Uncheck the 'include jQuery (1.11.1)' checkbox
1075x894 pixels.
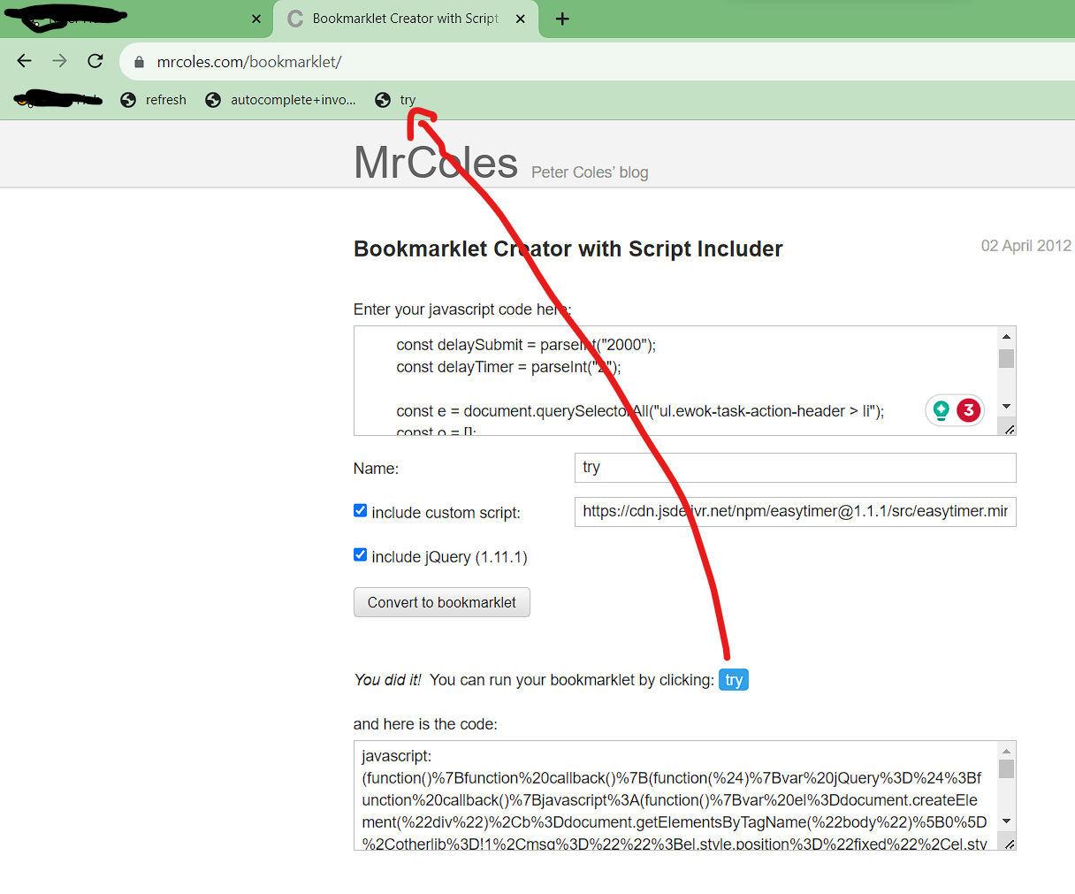pyautogui.click(x=360, y=554)
